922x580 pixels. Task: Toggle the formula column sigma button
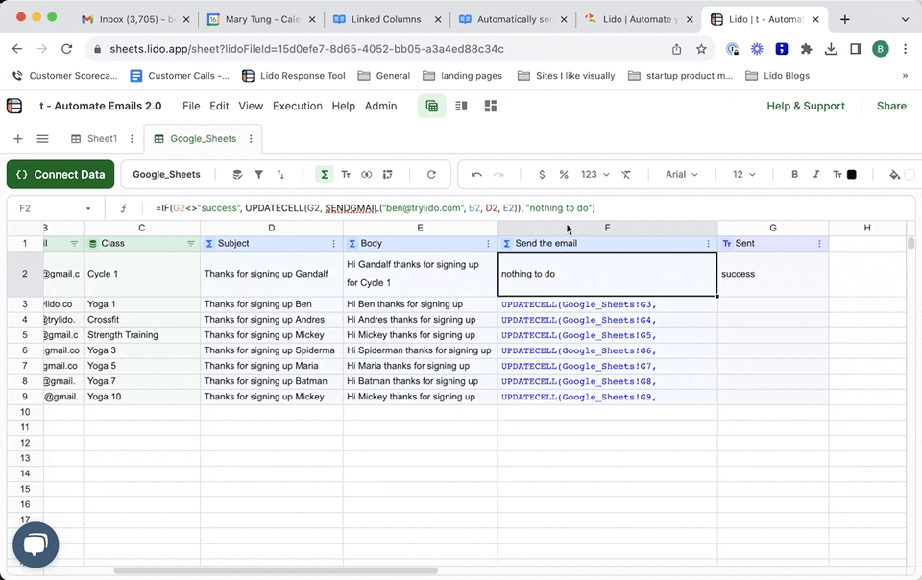(x=325, y=175)
